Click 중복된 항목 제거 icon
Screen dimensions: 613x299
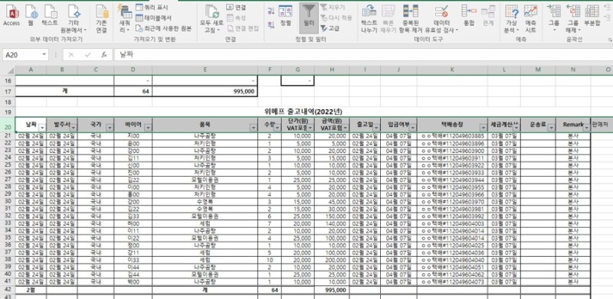pyautogui.click(x=411, y=19)
